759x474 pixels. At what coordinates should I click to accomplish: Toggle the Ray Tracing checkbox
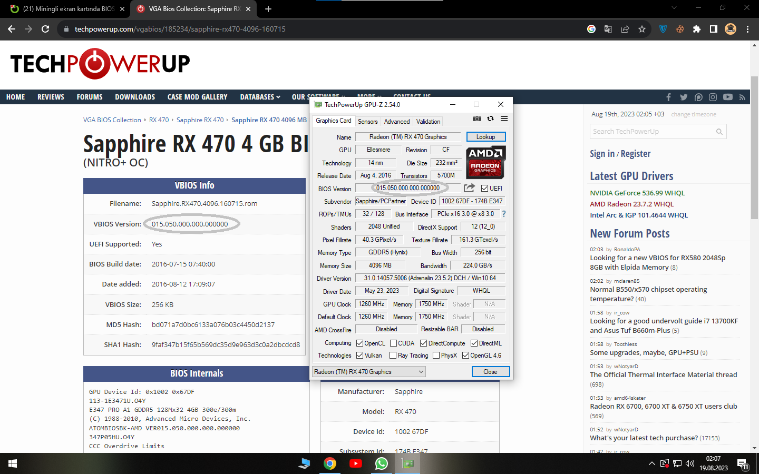coord(393,355)
